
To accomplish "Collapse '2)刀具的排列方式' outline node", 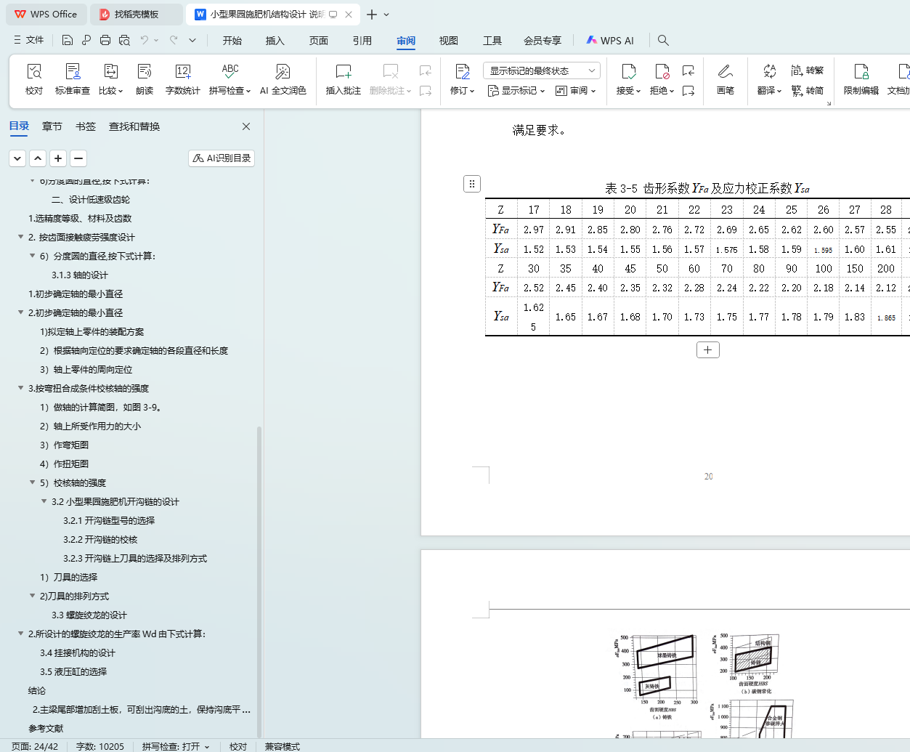I will click(x=32, y=596).
